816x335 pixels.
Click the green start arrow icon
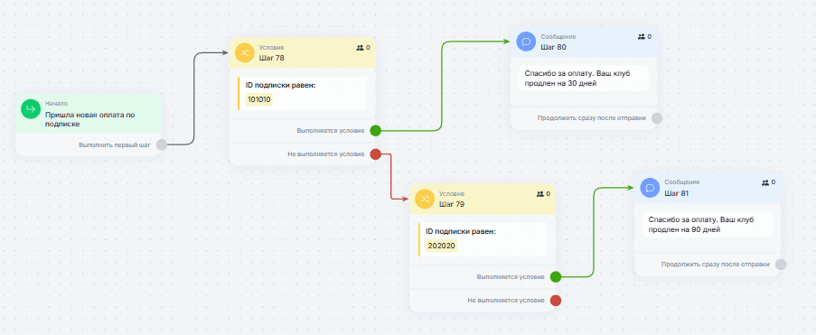point(31,108)
